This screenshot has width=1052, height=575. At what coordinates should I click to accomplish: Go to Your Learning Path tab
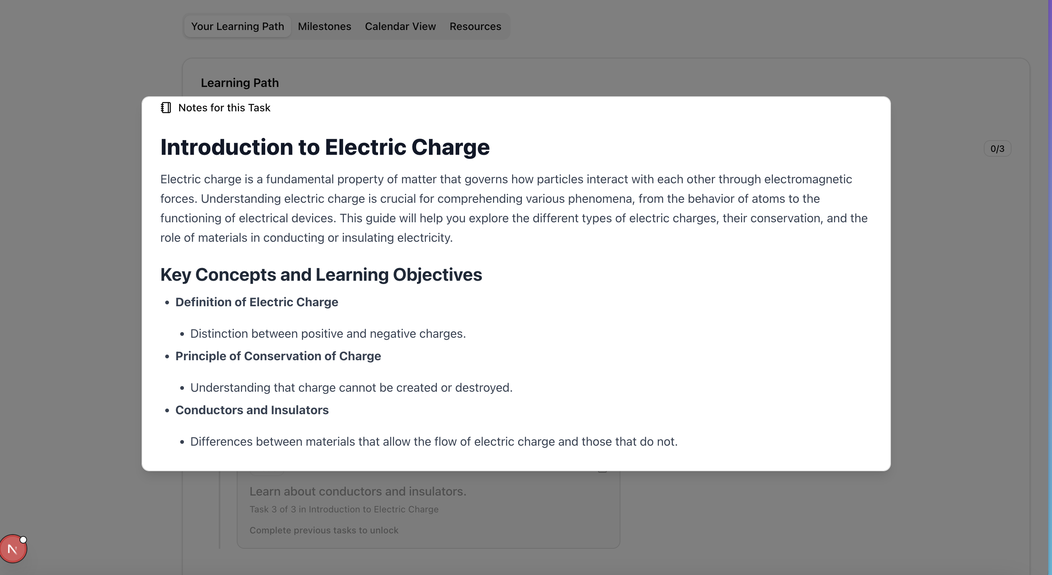[237, 26]
